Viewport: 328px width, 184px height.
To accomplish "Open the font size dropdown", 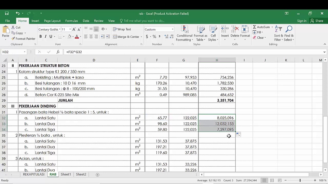I will (70, 29).
